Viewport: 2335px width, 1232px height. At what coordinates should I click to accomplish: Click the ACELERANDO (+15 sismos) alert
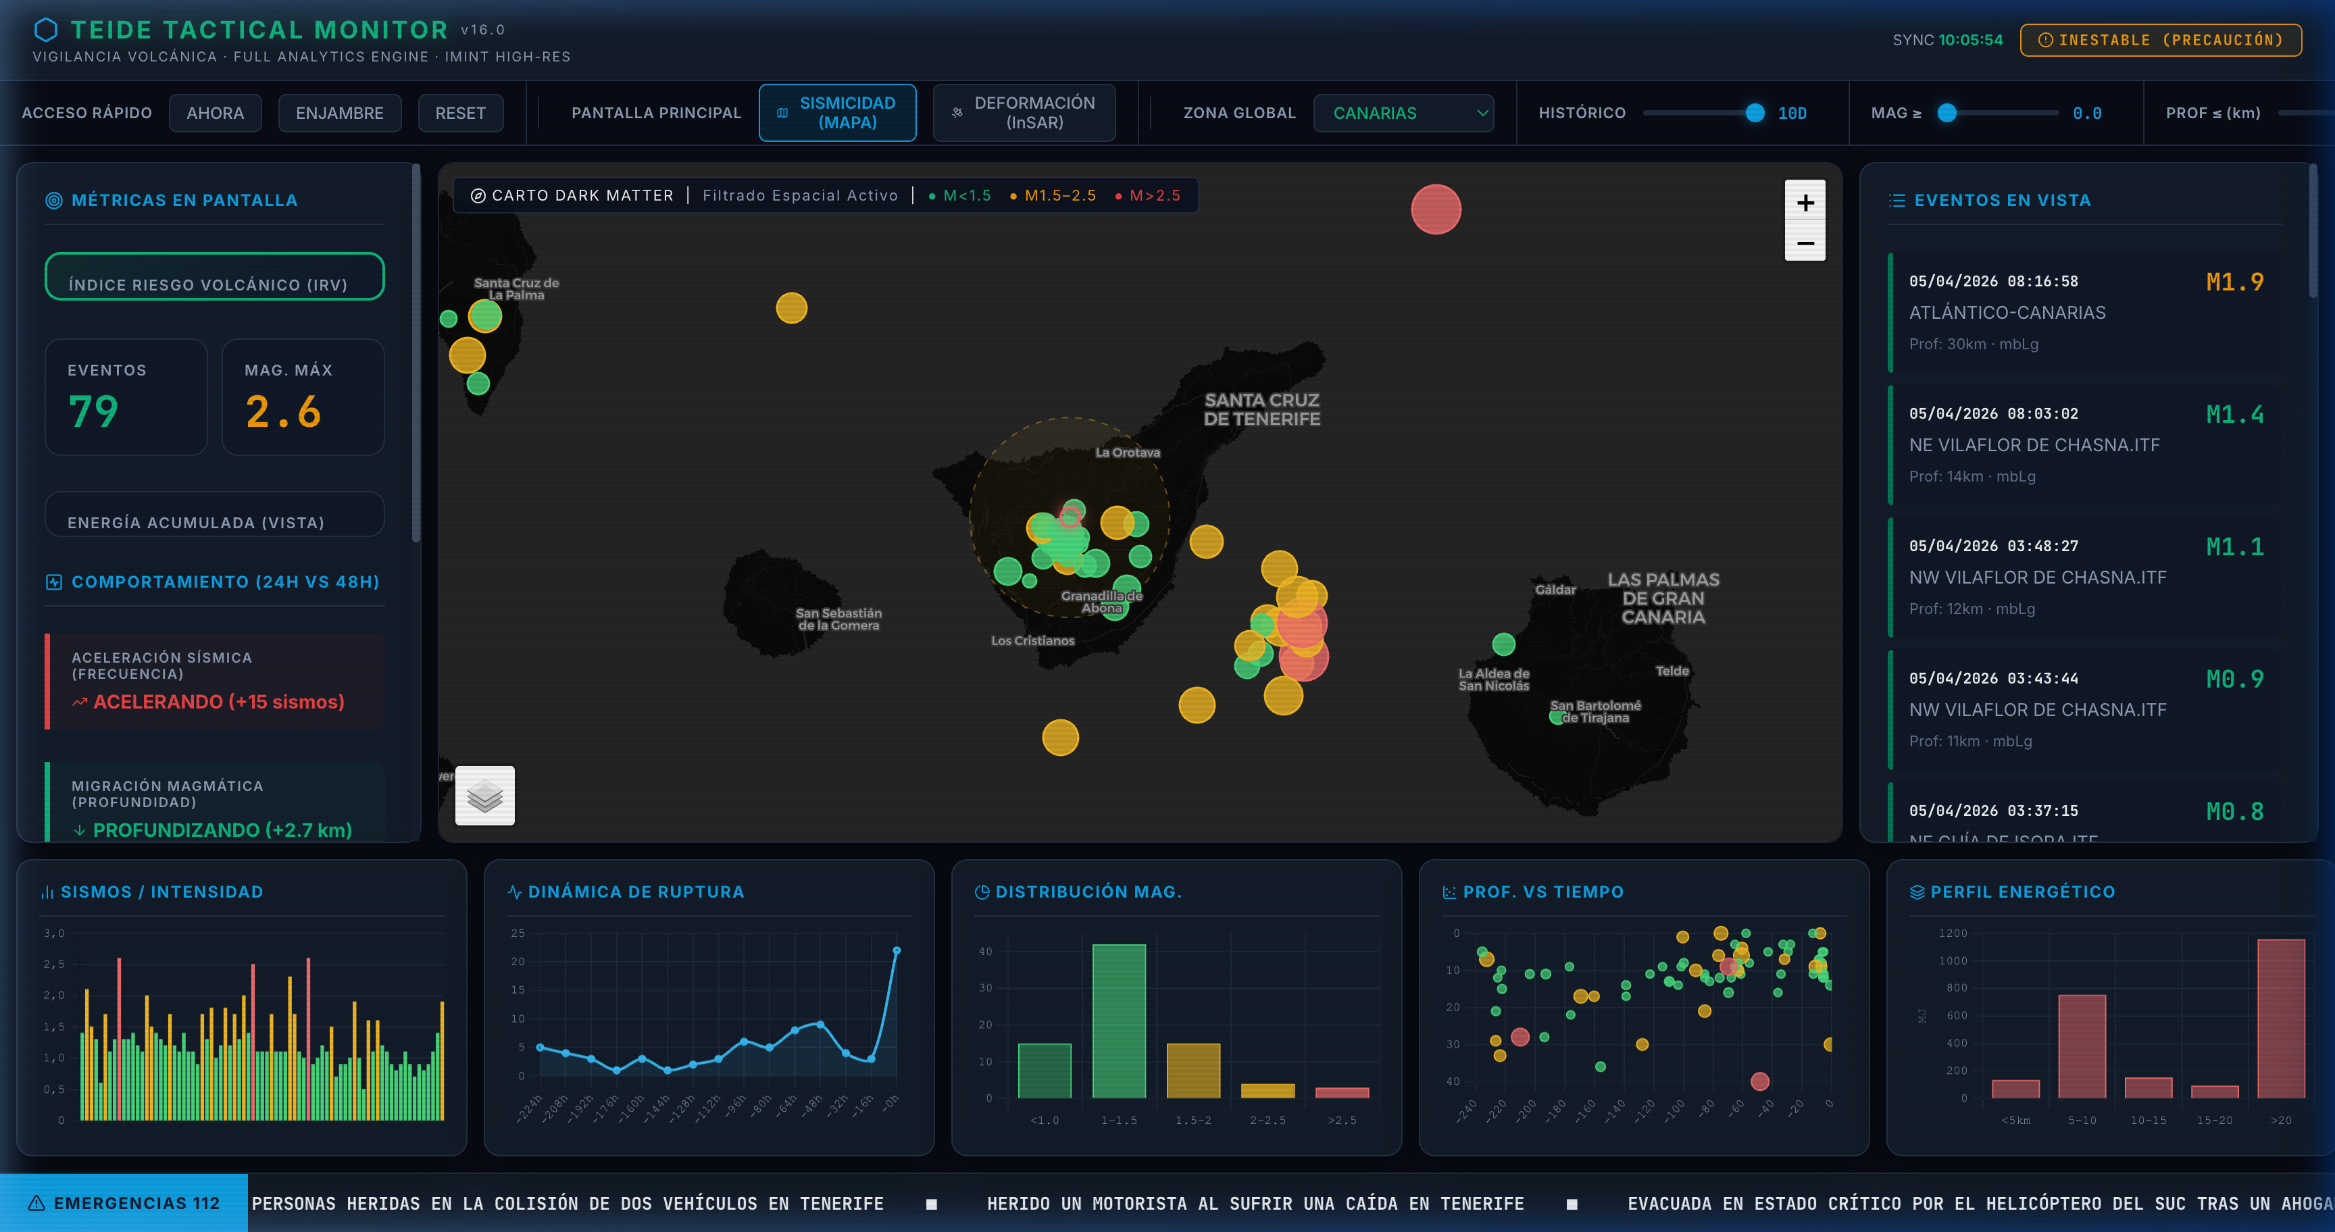click(x=215, y=682)
